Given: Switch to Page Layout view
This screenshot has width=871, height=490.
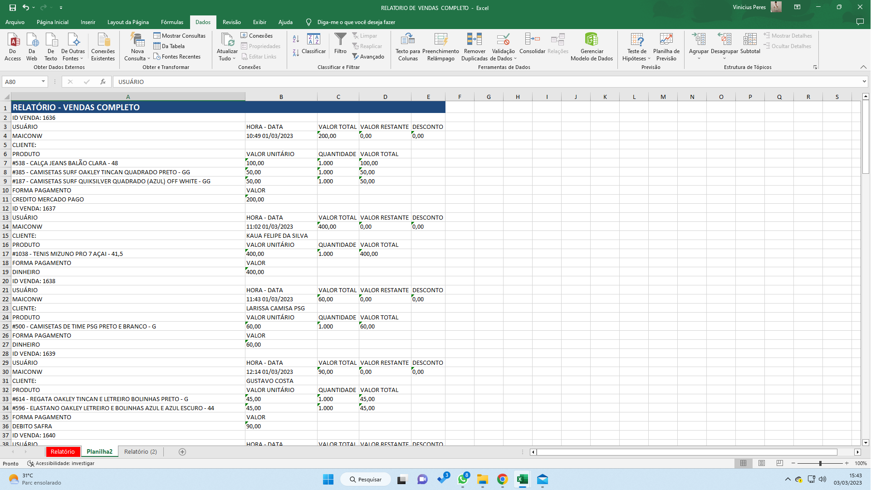Looking at the screenshot, I should [x=762, y=463].
